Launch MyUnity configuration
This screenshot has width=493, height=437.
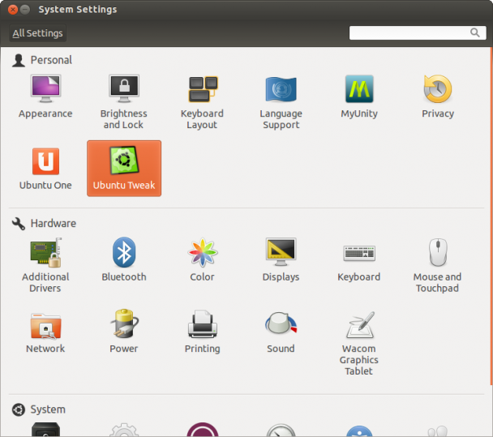(359, 97)
